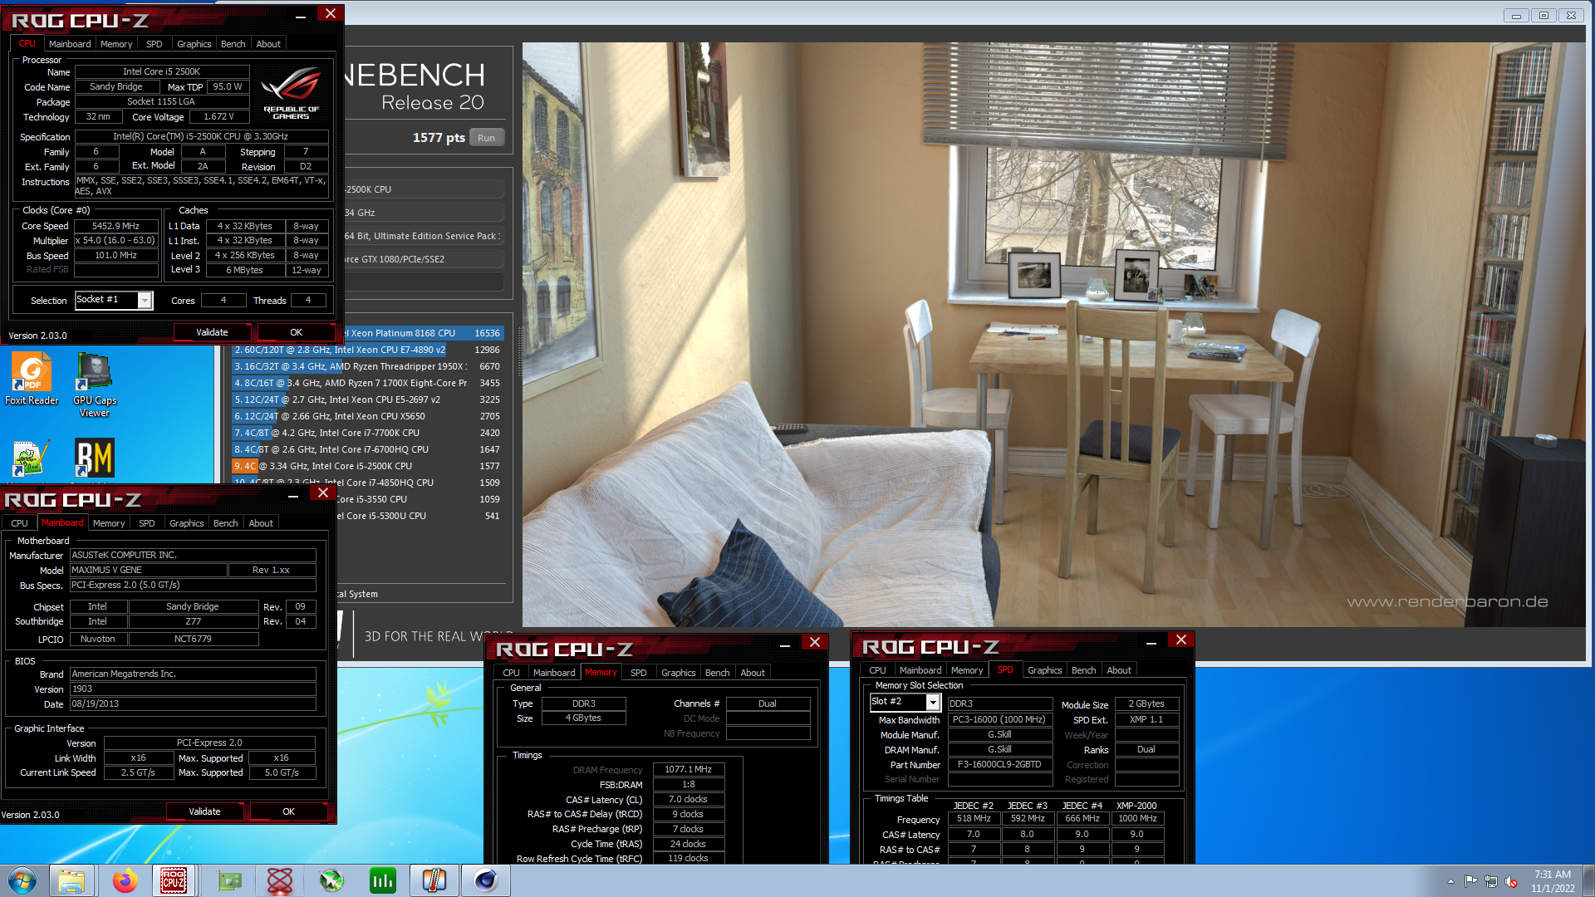Open the Windows Start menu orb

pyautogui.click(x=22, y=880)
